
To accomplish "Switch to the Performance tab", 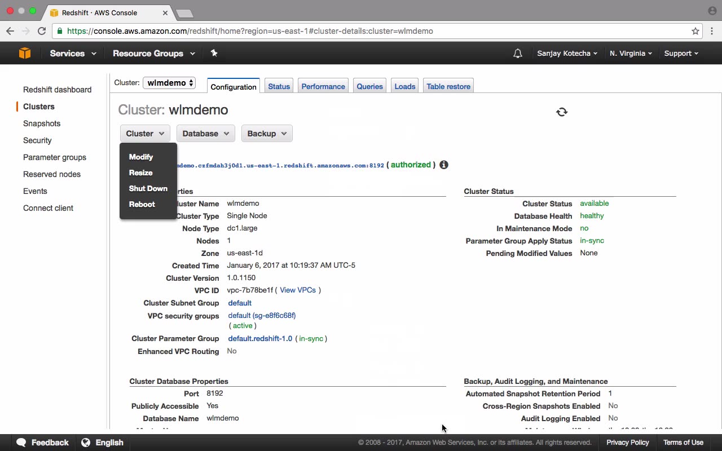I will (x=323, y=86).
